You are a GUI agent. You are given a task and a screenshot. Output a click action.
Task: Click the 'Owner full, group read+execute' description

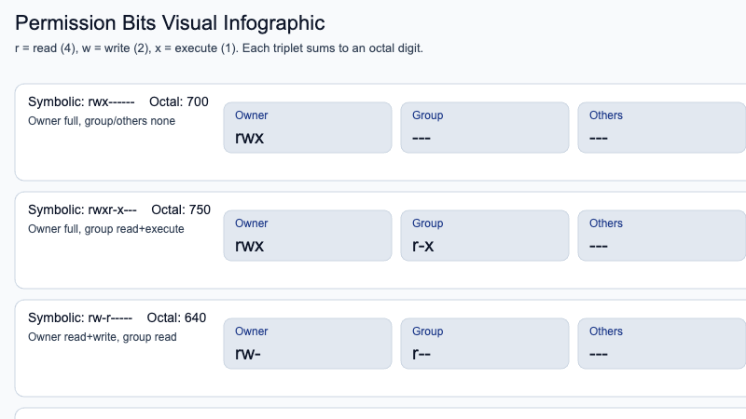[x=106, y=228]
